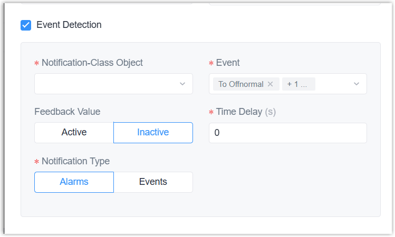The image size is (395, 237).
Task: Choose Events notification type
Action: coord(153,182)
